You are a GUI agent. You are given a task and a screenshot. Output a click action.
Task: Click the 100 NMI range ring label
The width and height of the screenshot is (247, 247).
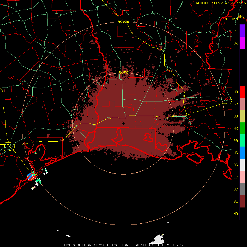pyautogui.click(x=123, y=22)
